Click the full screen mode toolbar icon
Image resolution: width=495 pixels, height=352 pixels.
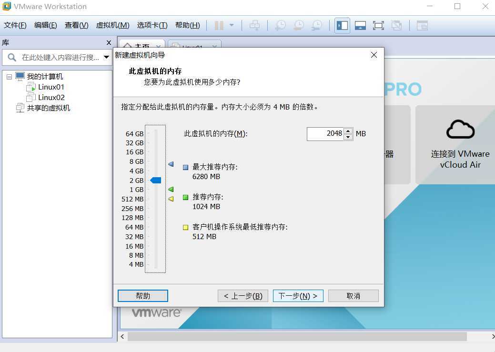(378, 25)
